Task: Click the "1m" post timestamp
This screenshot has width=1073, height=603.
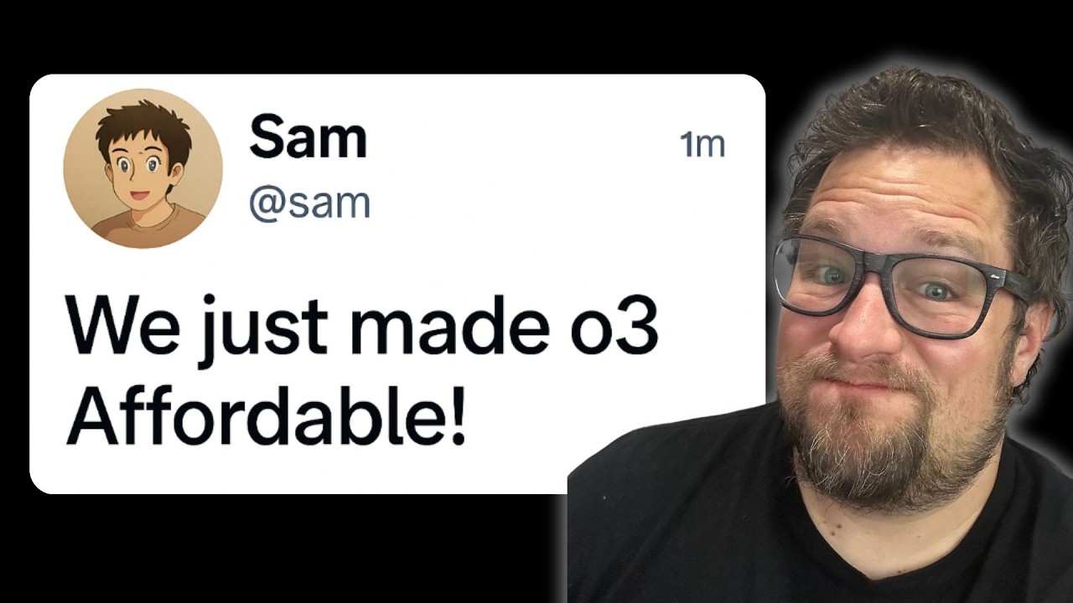Action: (702, 145)
